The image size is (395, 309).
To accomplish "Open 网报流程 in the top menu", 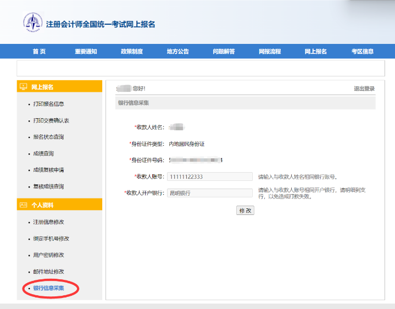I will (x=270, y=52).
